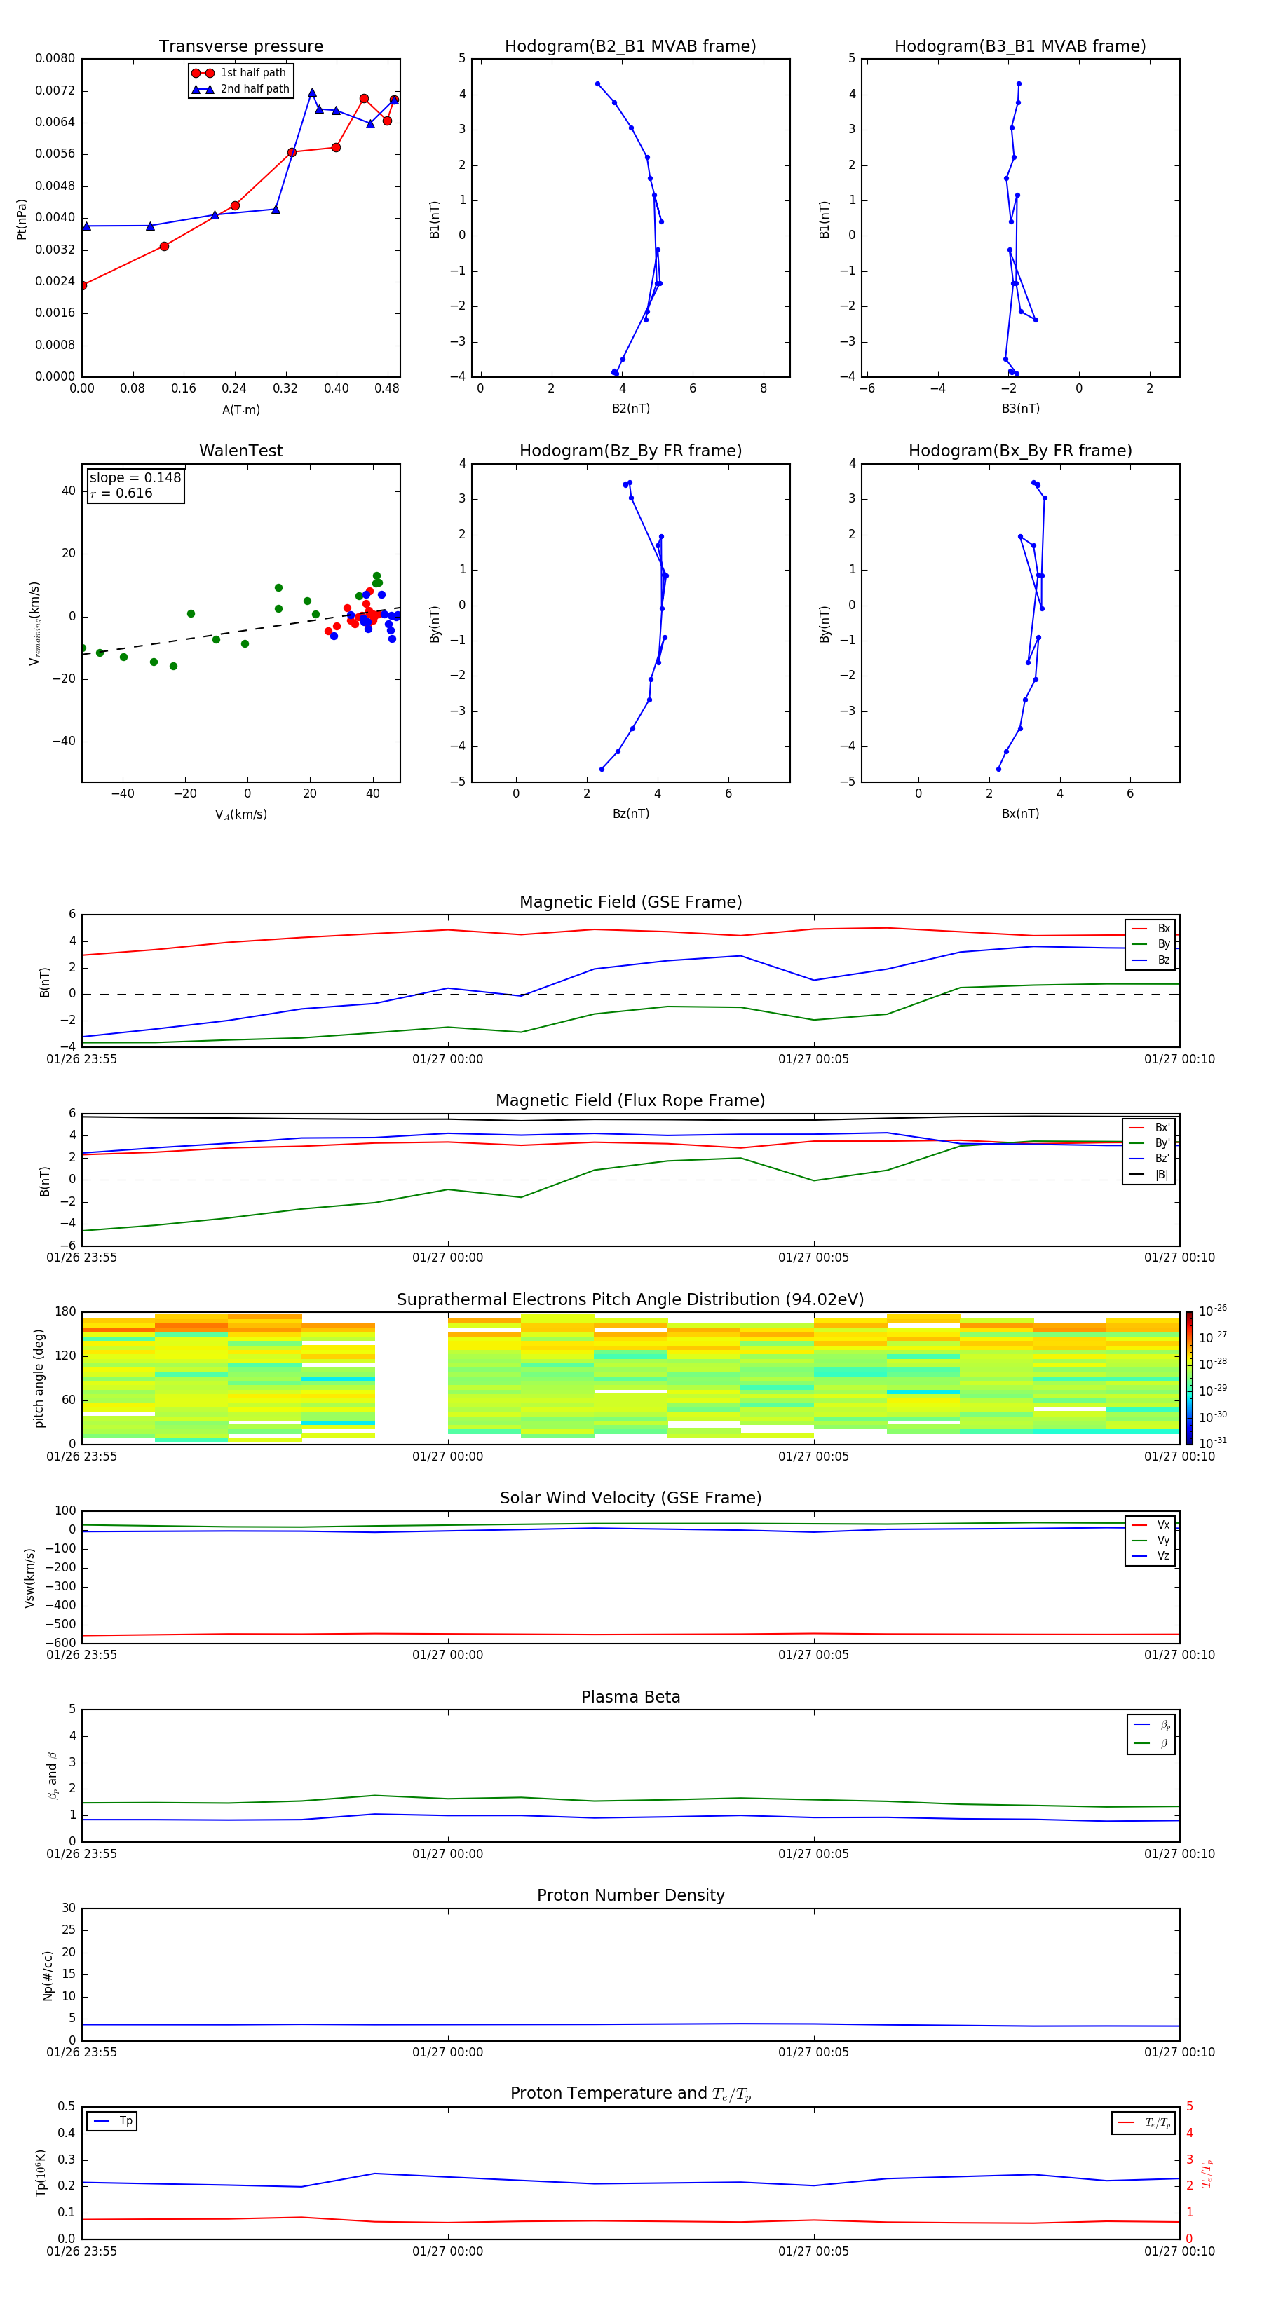The image size is (1262, 2313).
Task: Click 'Bz(nT)' axis label under FR hodogram
Action: point(630,814)
